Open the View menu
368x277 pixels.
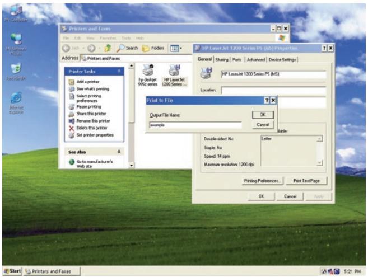point(90,38)
